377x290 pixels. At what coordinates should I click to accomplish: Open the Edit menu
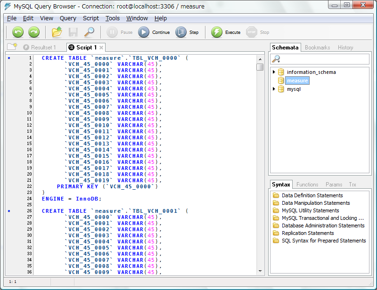[28, 18]
